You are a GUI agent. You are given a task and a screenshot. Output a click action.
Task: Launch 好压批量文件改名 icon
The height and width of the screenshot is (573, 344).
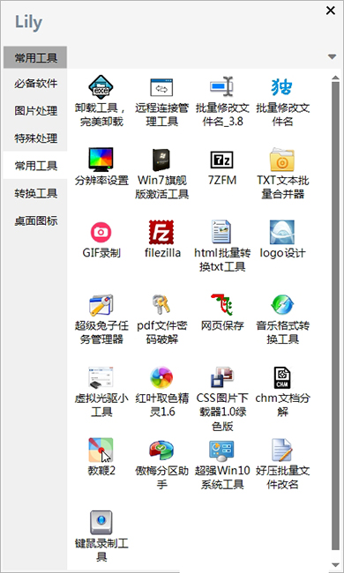click(282, 450)
